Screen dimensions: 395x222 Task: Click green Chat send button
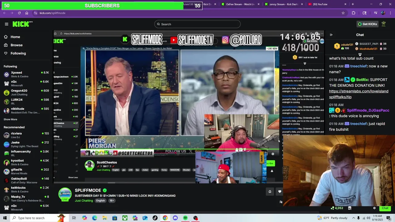(x=385, y=208)
